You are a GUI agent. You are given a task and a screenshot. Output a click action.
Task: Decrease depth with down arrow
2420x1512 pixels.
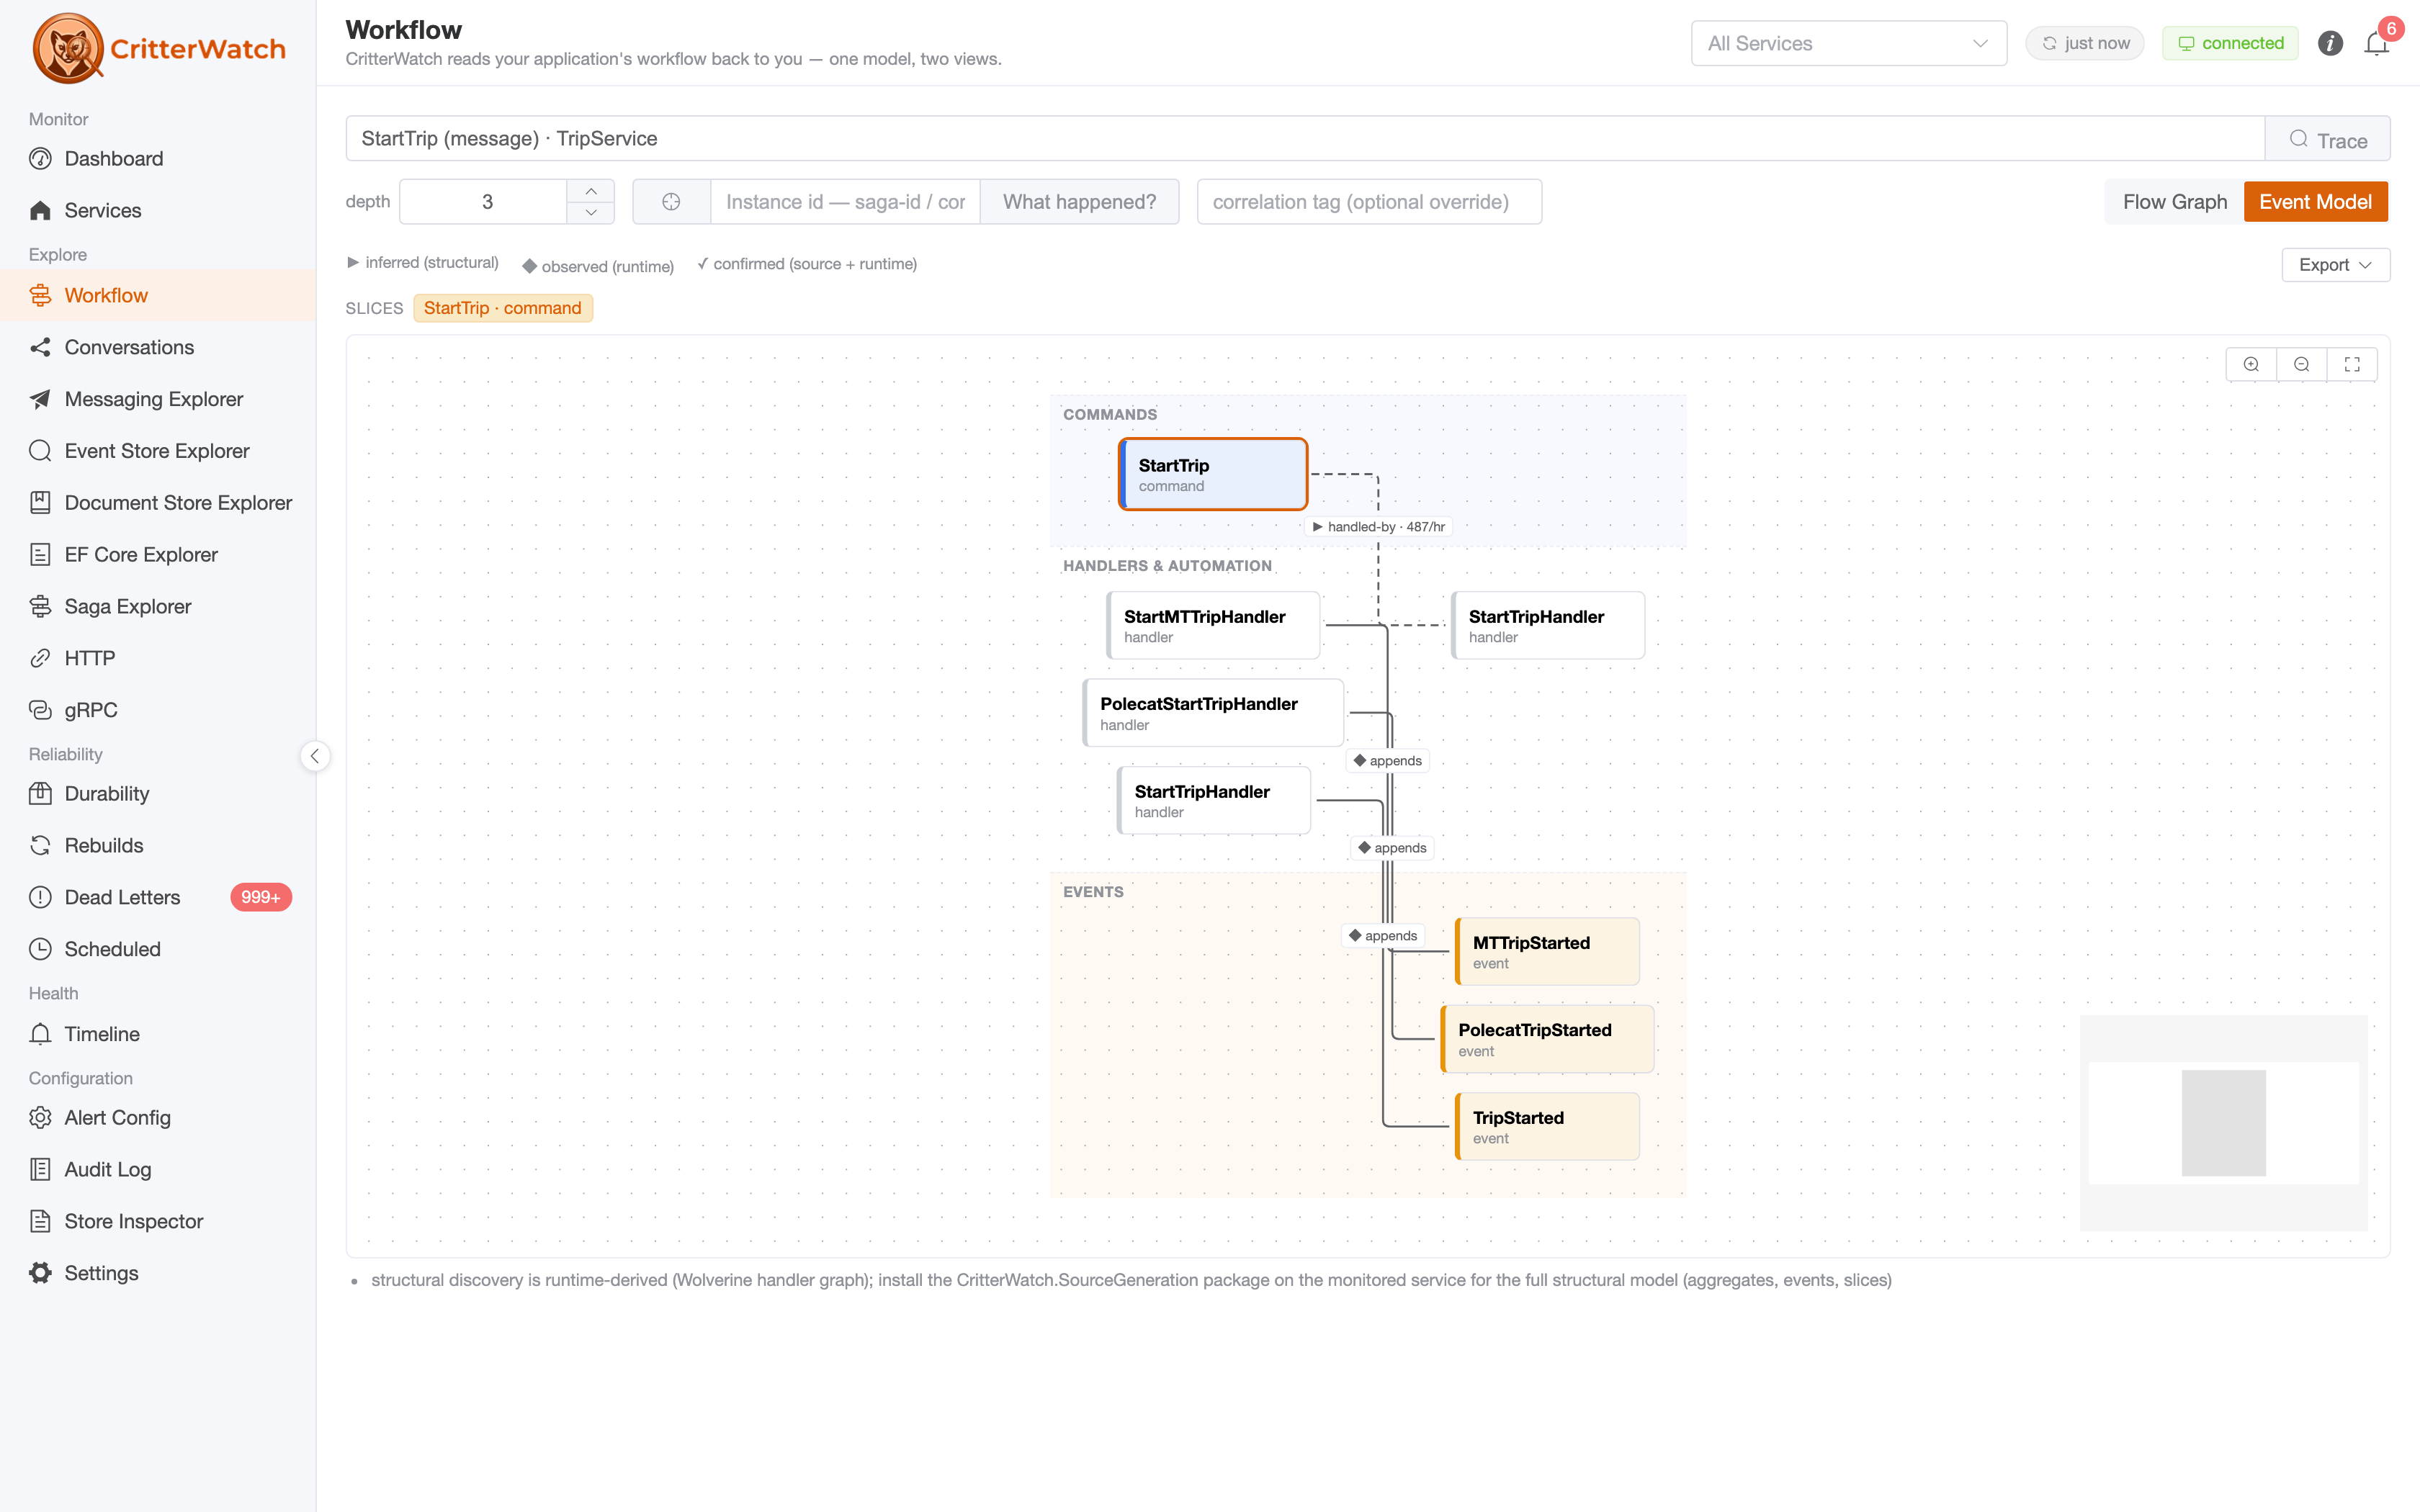click(591, 213)
